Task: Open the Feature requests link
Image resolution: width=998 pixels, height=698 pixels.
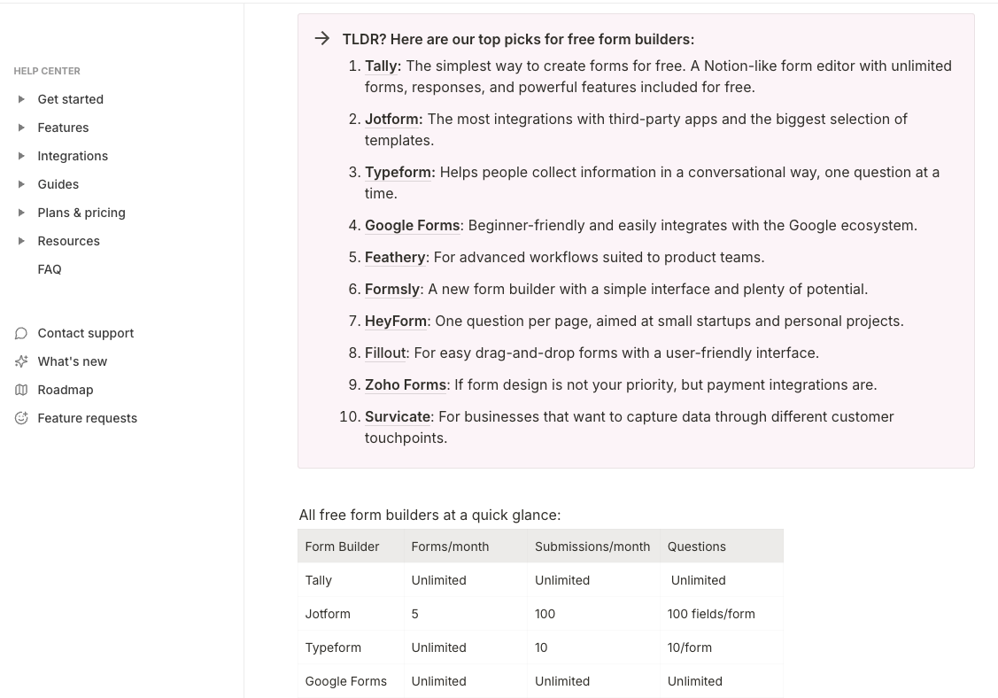Action: point(87,418)
